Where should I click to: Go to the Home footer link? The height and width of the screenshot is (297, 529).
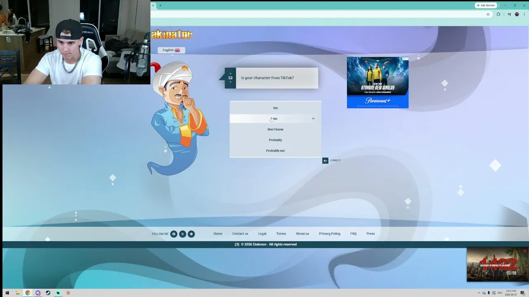click(x=218, y=234)
